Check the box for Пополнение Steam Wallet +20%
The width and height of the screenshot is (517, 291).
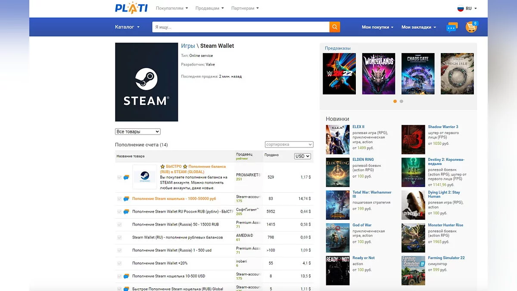pyautogui.click(x=119, y=263)
